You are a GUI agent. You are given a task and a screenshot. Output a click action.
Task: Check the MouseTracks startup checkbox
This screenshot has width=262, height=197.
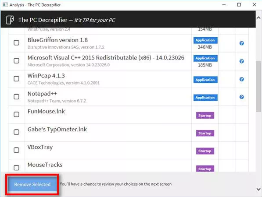16,168
